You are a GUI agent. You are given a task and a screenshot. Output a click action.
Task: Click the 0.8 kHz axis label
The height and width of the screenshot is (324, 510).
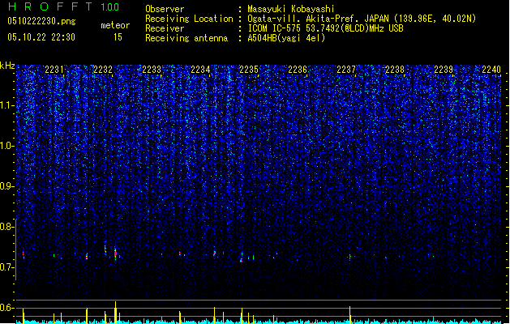(x=7, y=227)
